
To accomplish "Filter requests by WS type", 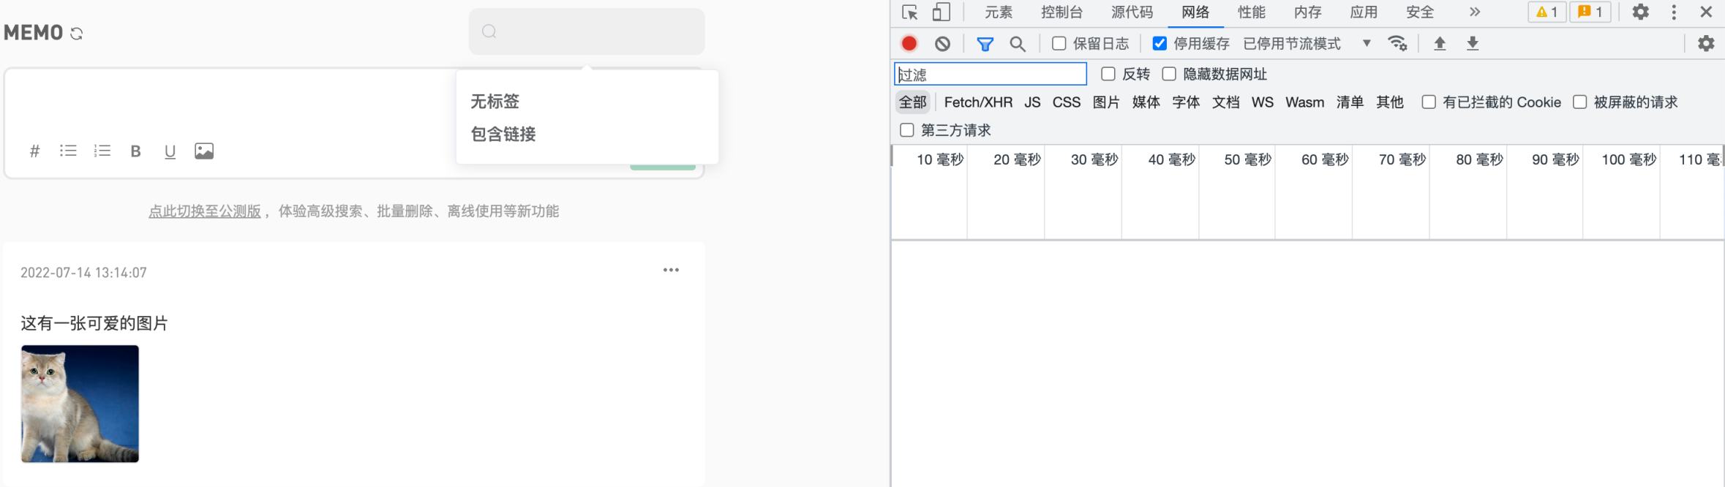I will [x=1263, y=102].
